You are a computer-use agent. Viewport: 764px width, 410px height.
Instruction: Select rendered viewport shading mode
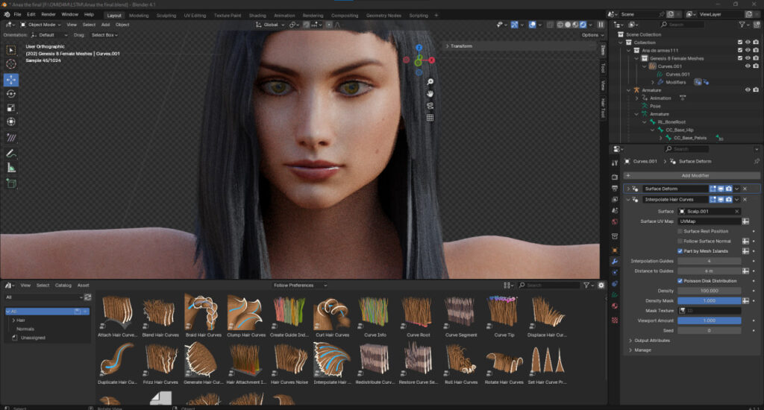coord(583,25)
